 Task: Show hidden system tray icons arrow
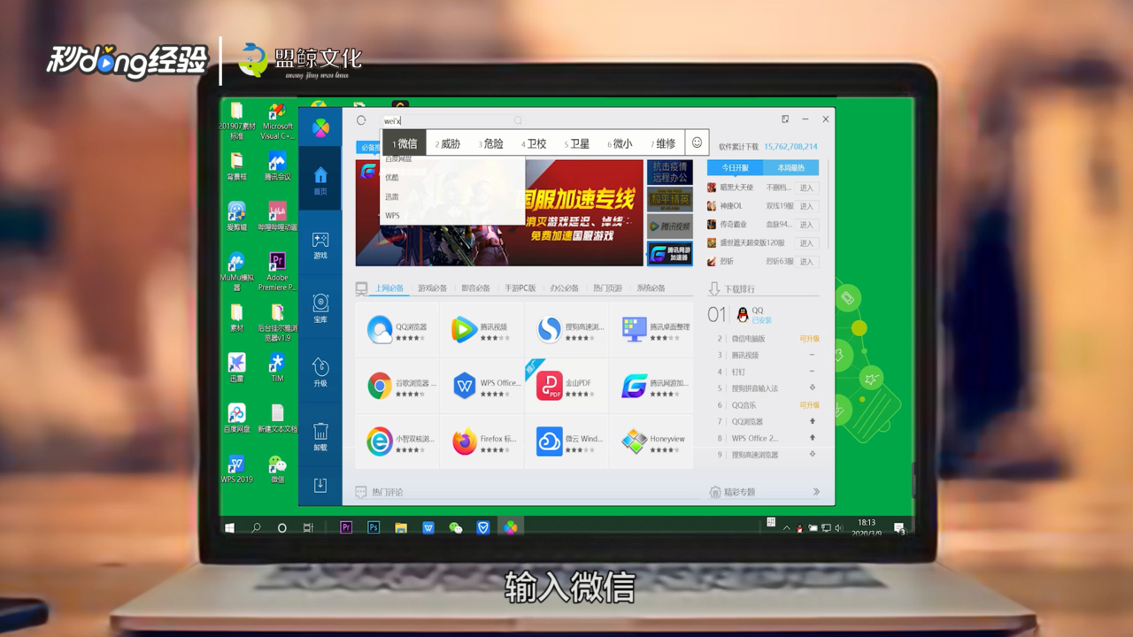pyautogui.click(x=786, y=528)
